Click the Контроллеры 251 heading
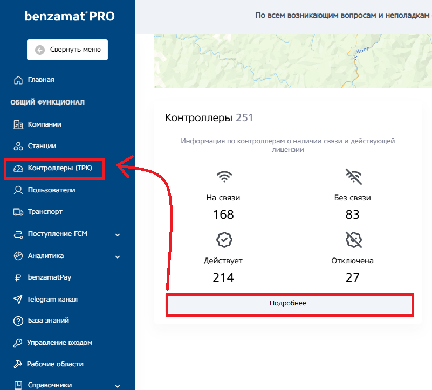 click(x=209, y=118)
